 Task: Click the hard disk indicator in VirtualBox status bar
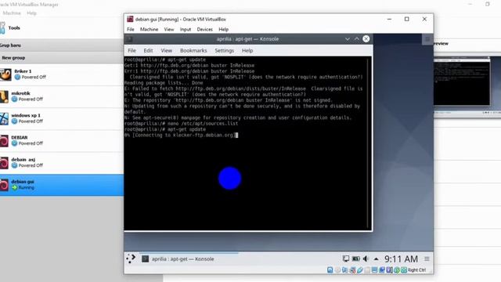coord(330,270)
